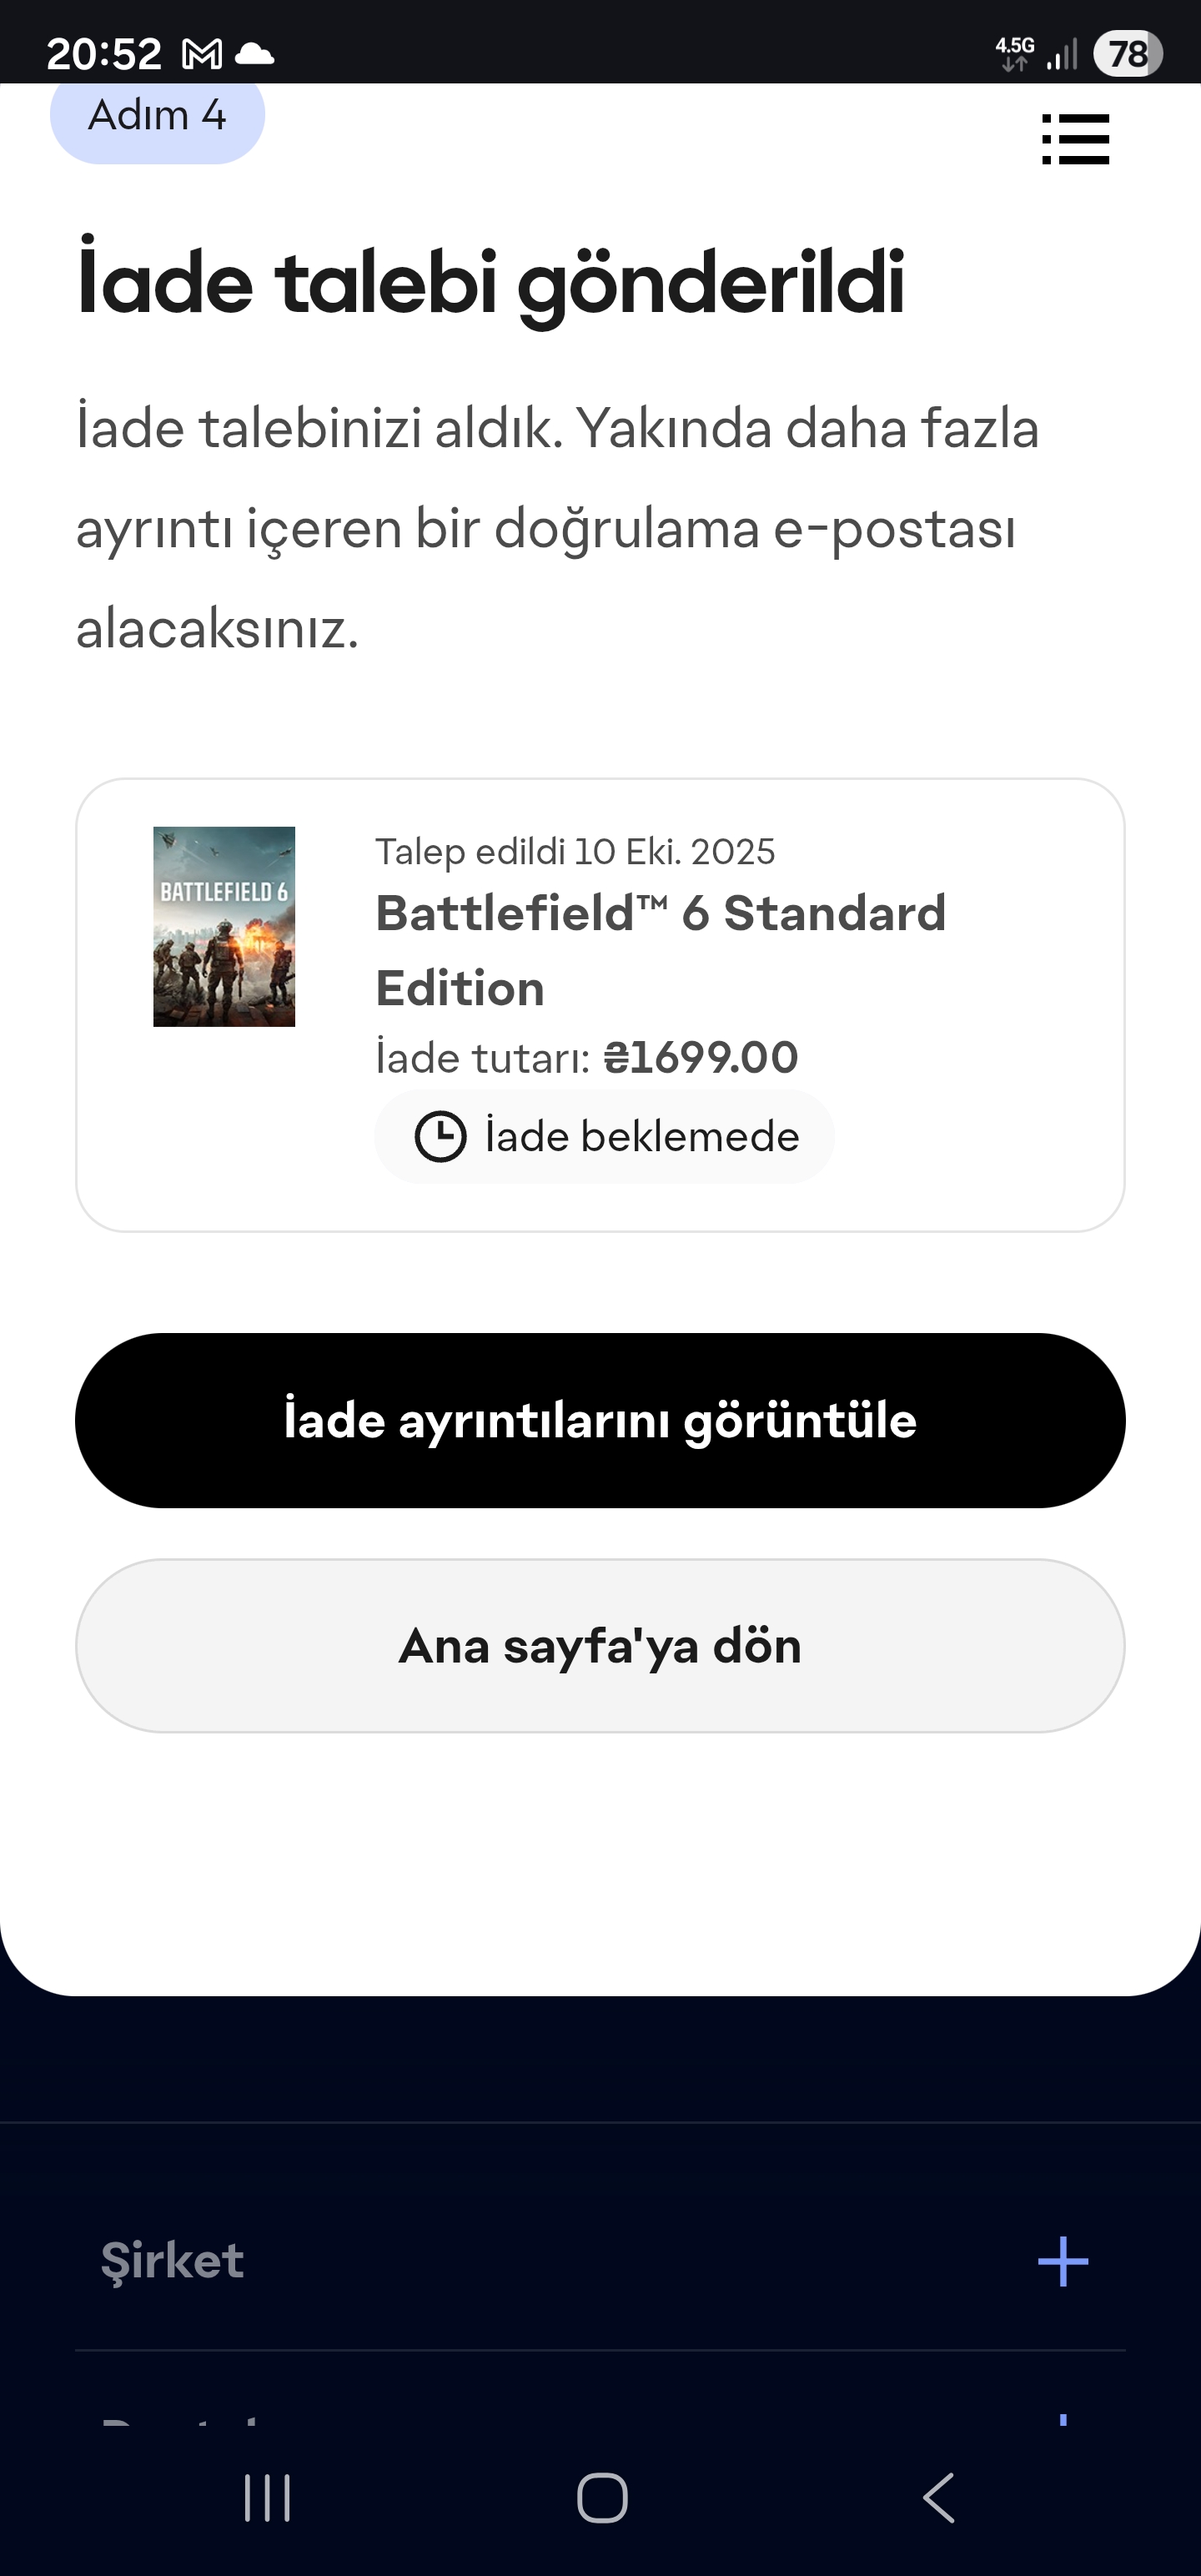The height and width of the screenshot is (2576, 1201).
Task: Tap the Android recent apps icon
Action: point(267,2498)
